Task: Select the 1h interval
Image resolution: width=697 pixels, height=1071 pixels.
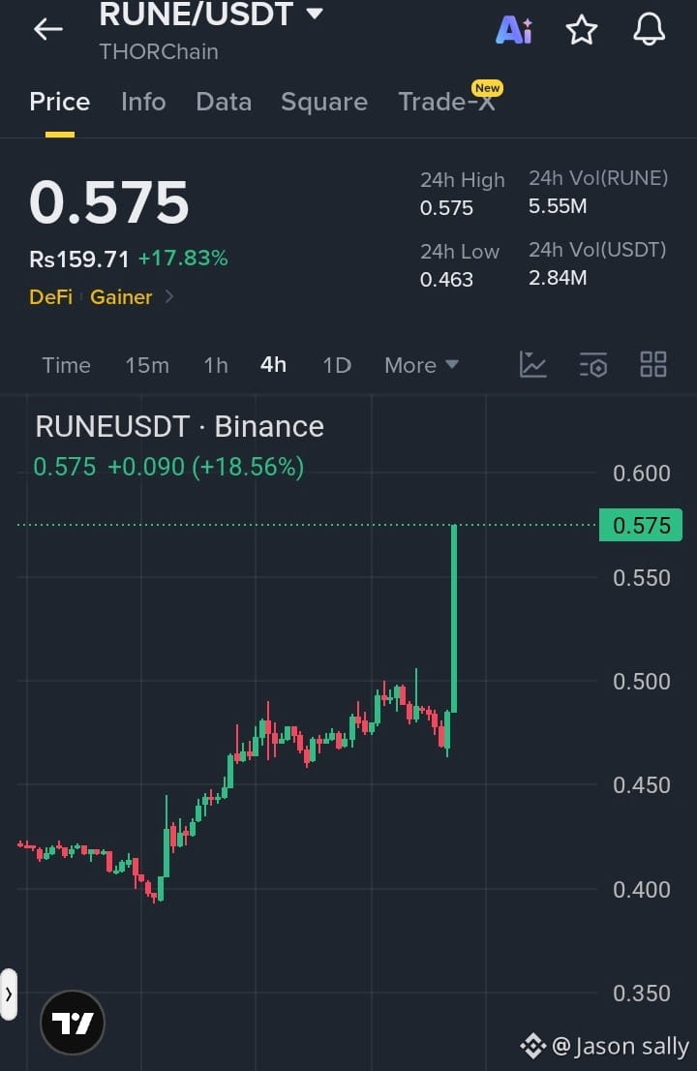Action: click(x=216, y=365)
